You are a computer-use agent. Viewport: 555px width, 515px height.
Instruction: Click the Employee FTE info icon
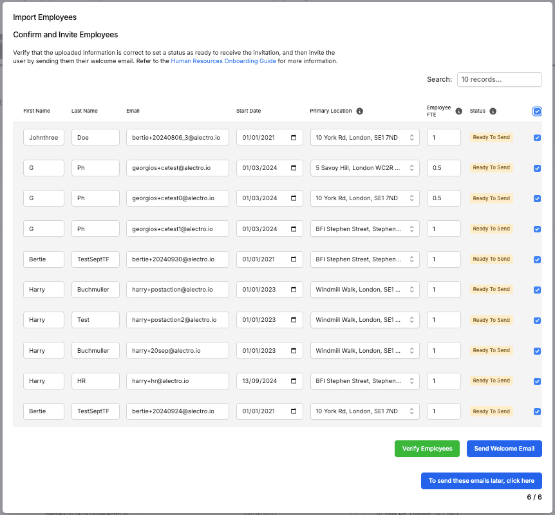(459, 111)
